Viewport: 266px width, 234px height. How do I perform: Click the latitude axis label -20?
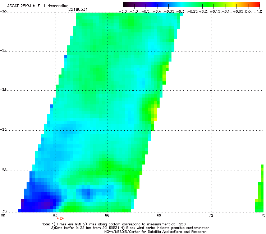point(3,12)
